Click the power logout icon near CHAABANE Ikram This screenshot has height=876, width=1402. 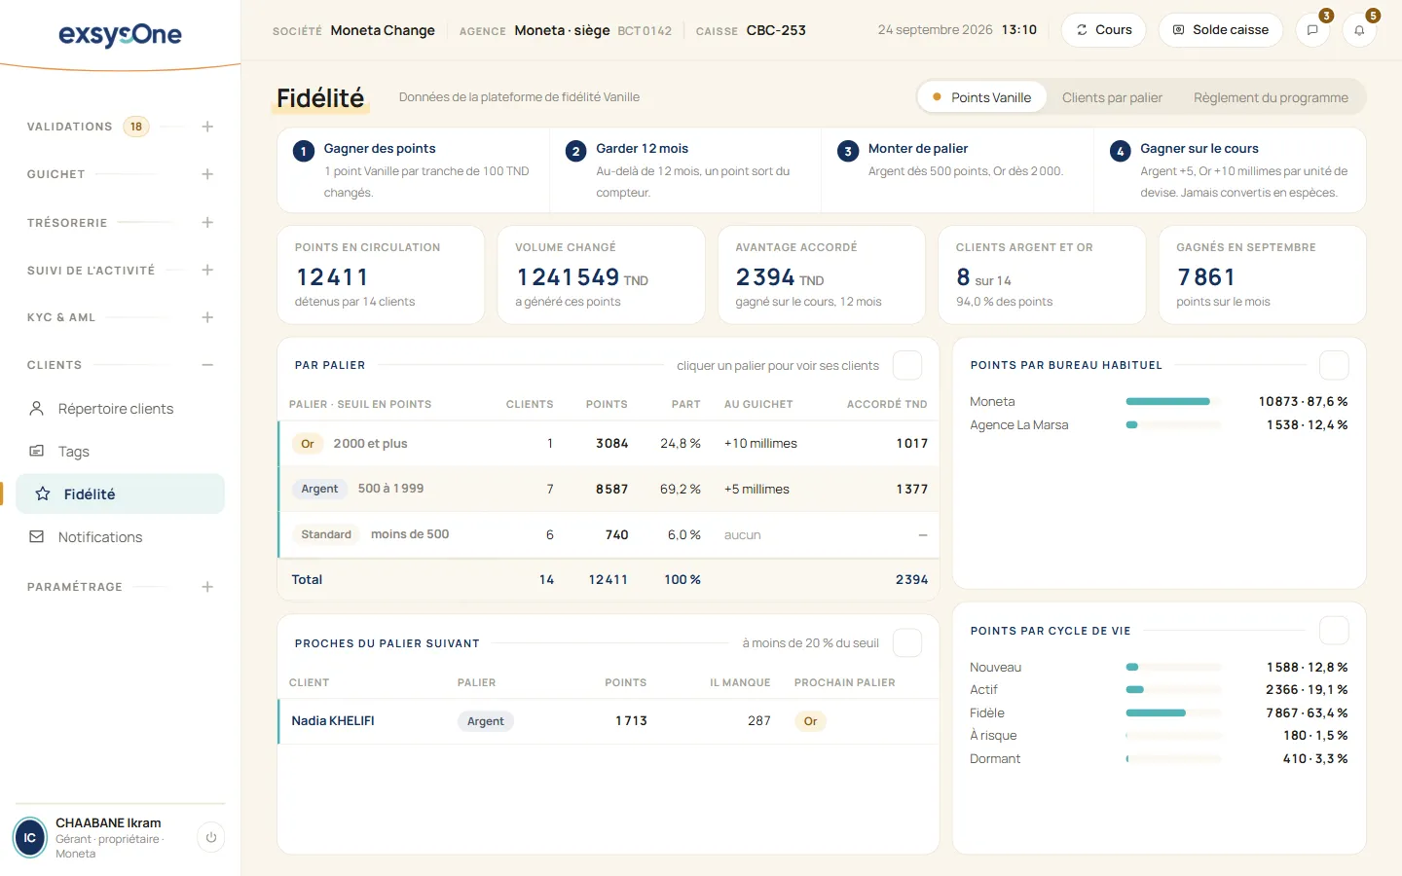(211, 837)
